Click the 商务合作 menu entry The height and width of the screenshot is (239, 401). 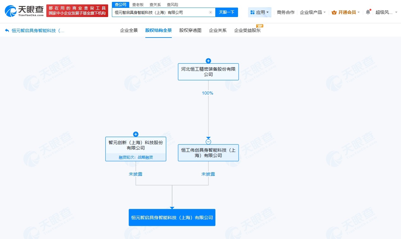click(285, 12)
